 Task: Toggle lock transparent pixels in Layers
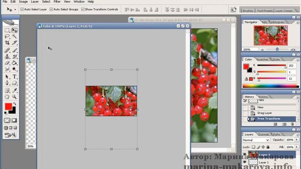pyautogui.click(x=253, y=147)
